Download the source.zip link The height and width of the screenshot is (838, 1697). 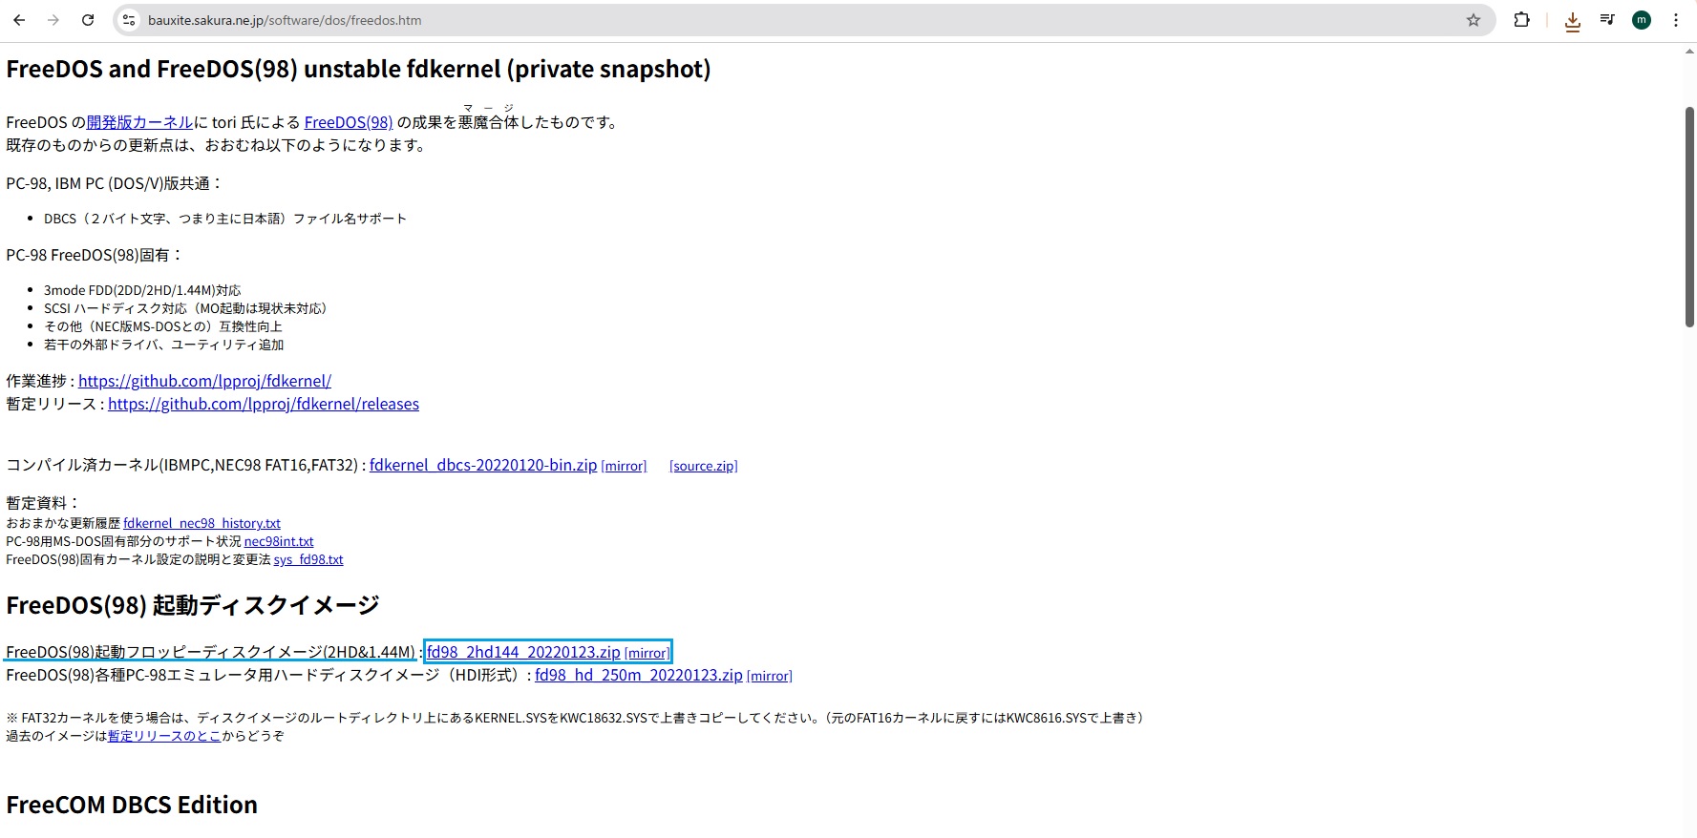coord(704,466)
